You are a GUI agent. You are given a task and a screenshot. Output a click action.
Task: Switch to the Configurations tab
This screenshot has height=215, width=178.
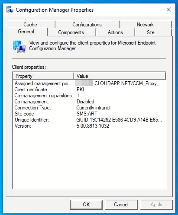point(87,25)
